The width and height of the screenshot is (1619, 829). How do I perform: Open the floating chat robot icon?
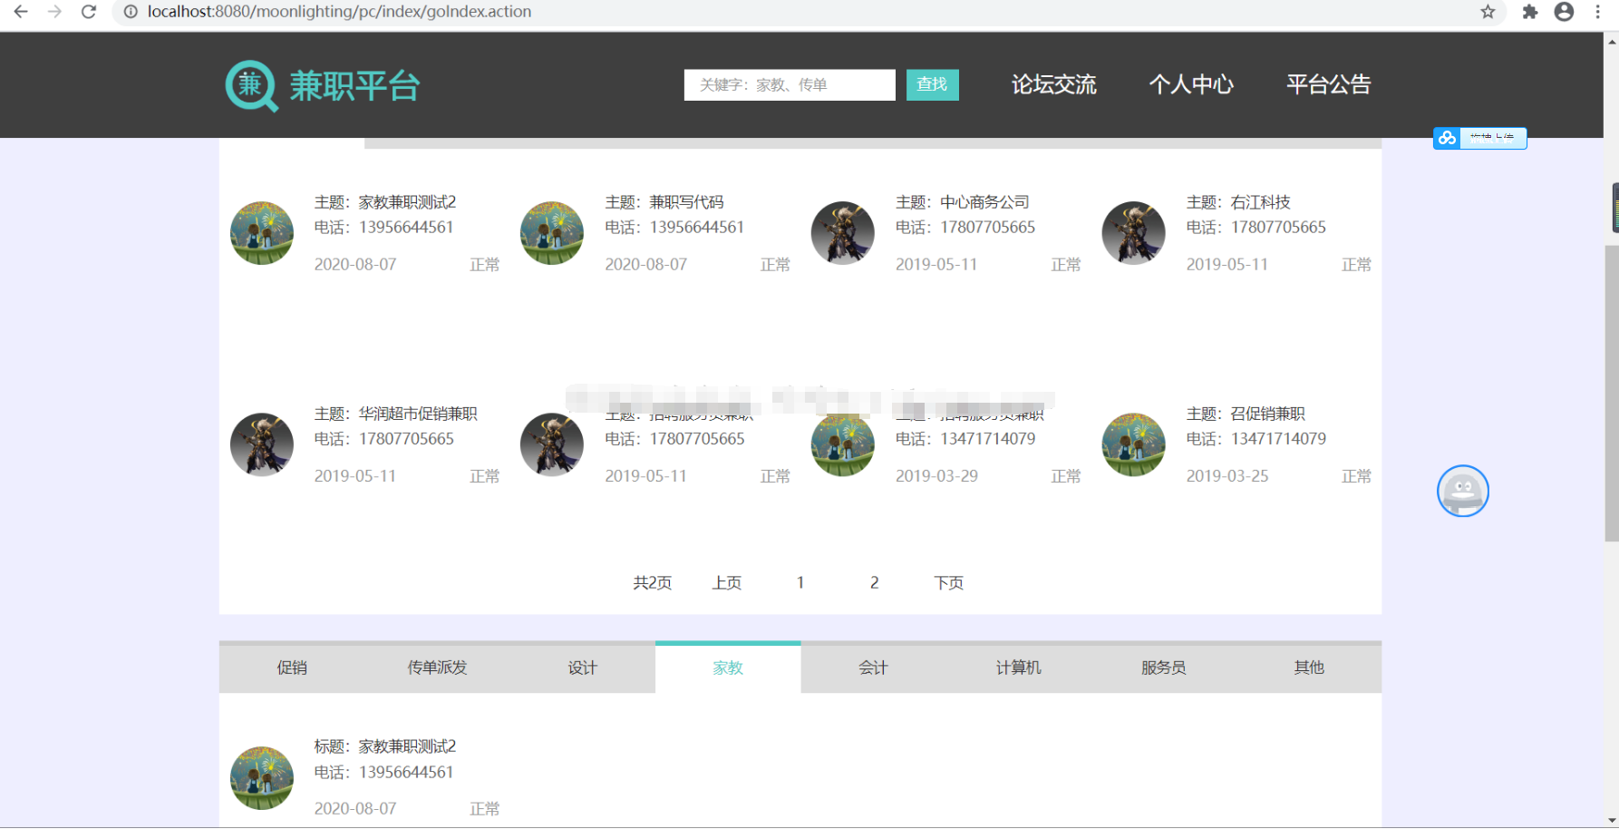[1462, 491]
